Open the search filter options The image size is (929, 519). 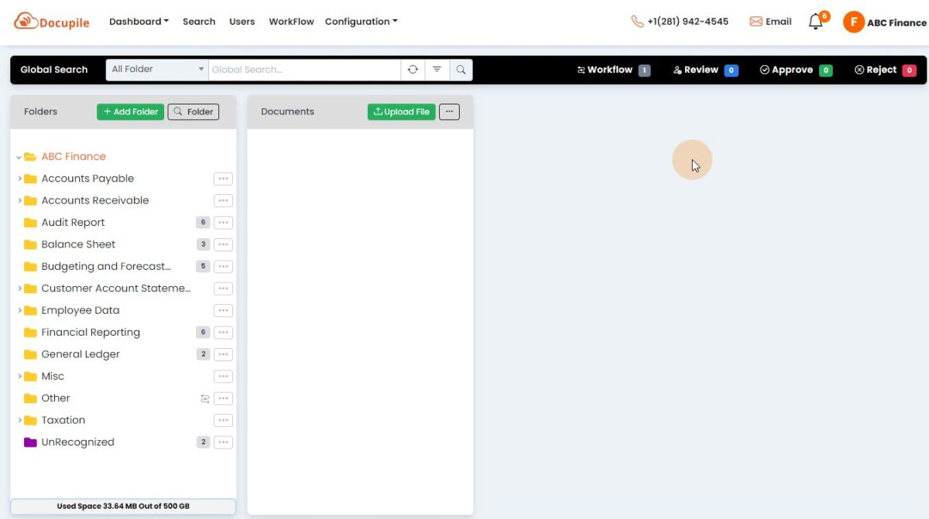[x=437, y=69]
